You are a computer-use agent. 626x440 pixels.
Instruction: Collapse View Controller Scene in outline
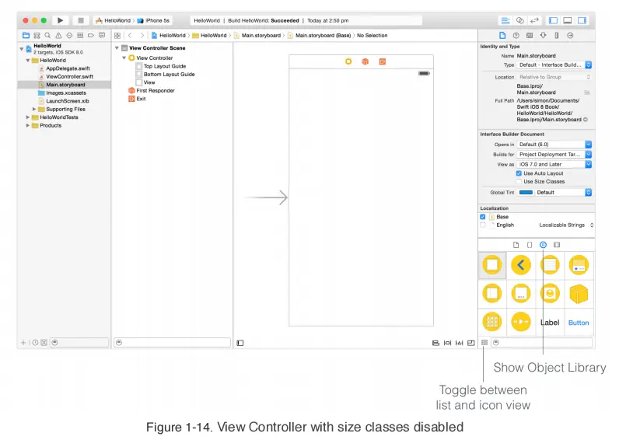(x=117, y=48)
